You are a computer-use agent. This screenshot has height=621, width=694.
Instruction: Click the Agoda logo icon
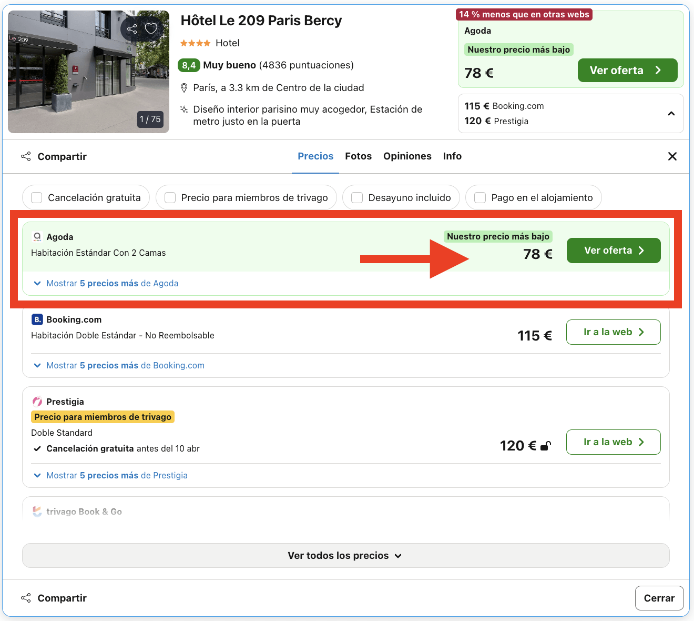pyautogui.click(x=37, y=237)
